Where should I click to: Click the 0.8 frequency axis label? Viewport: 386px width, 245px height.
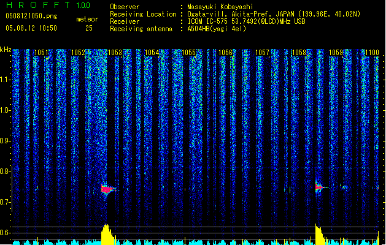coord(5,171)
